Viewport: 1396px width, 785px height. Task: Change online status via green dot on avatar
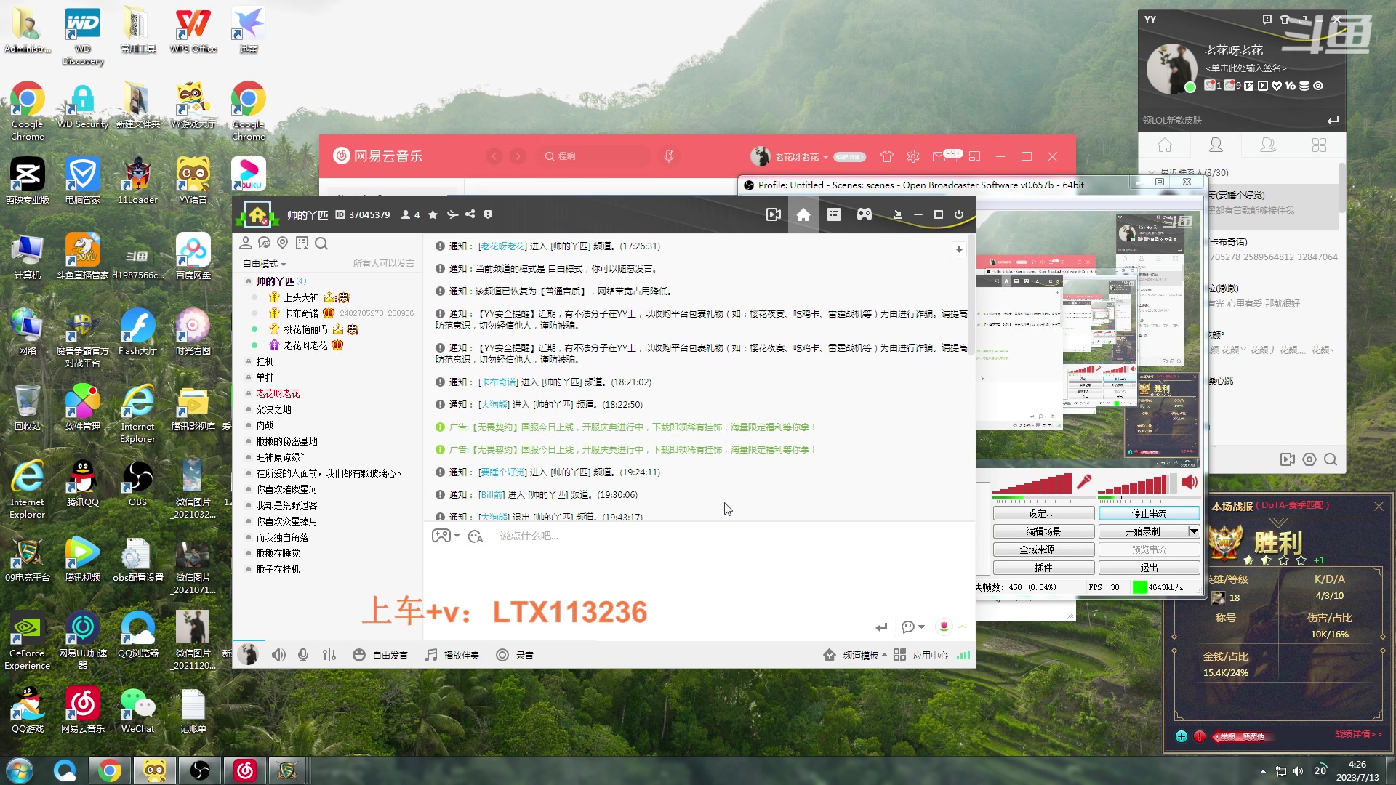pos(1190,87)
